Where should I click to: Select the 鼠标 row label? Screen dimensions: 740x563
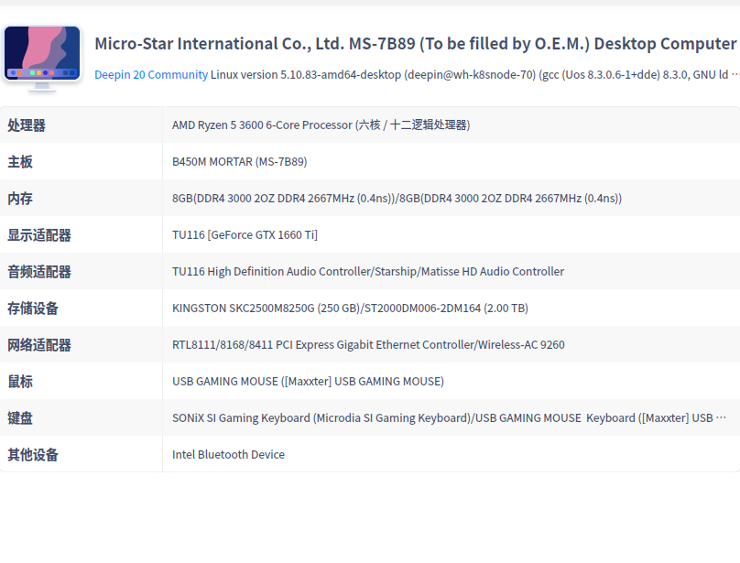pos(20,382)
